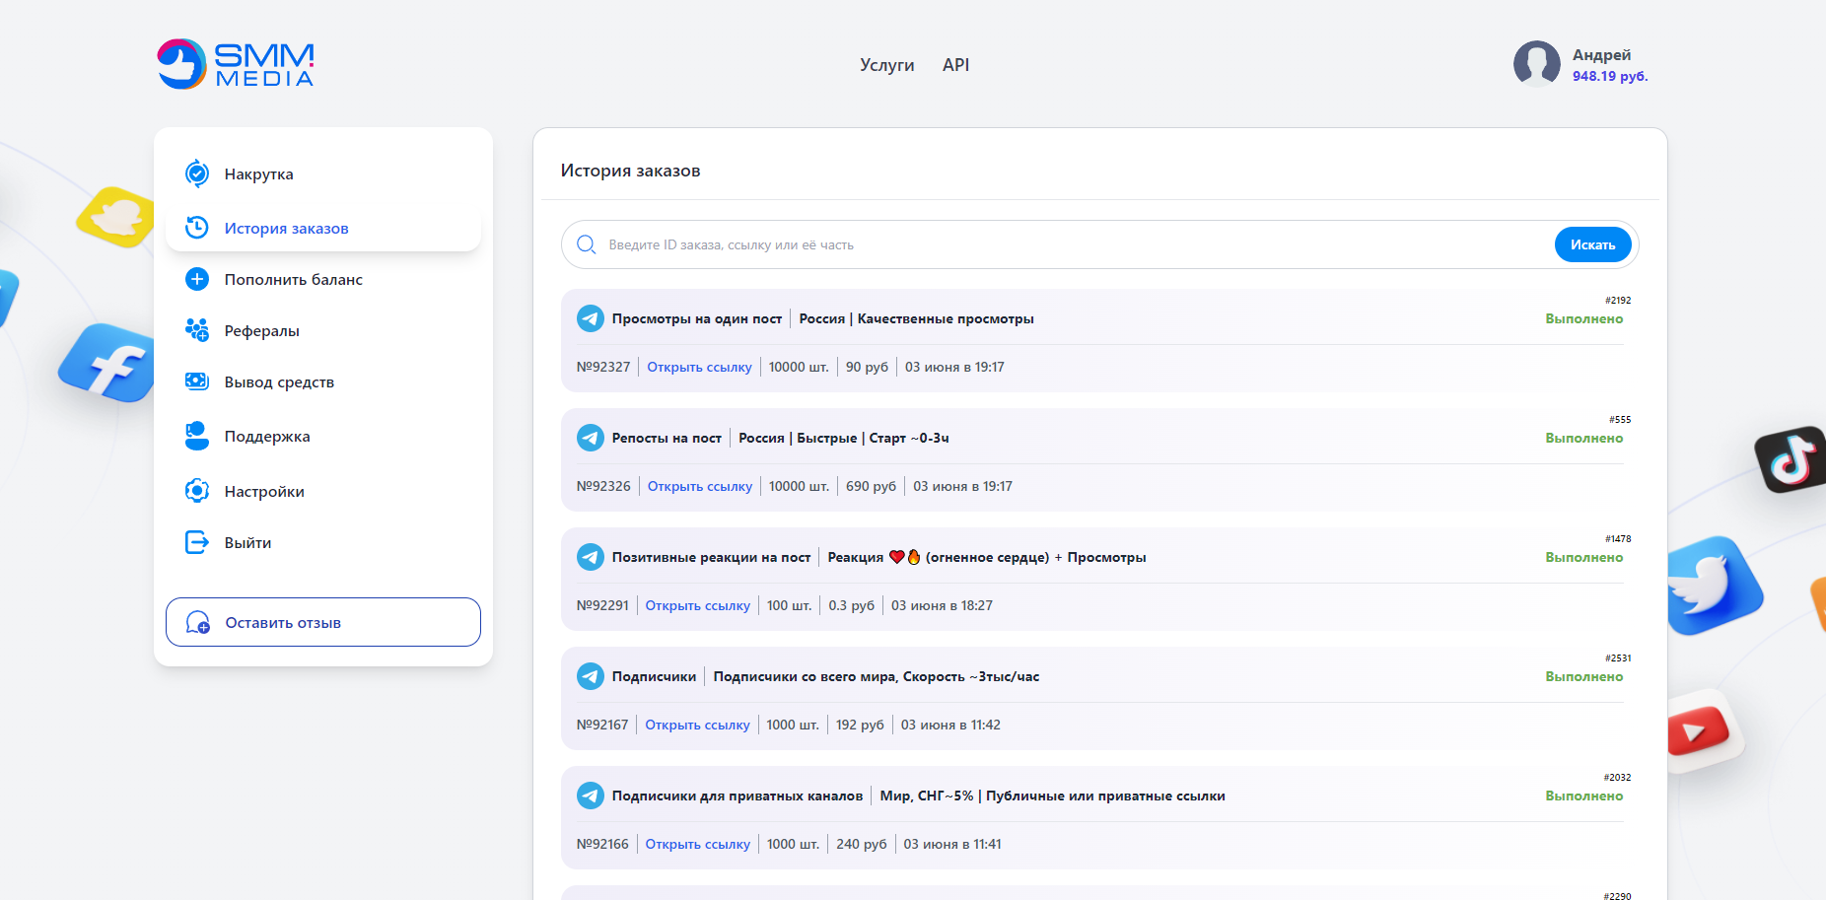This screenshot has width=1826, height=900.
Task: Click the Настройки gear icon
Action: pyautogui.click(x=197, y=491)
